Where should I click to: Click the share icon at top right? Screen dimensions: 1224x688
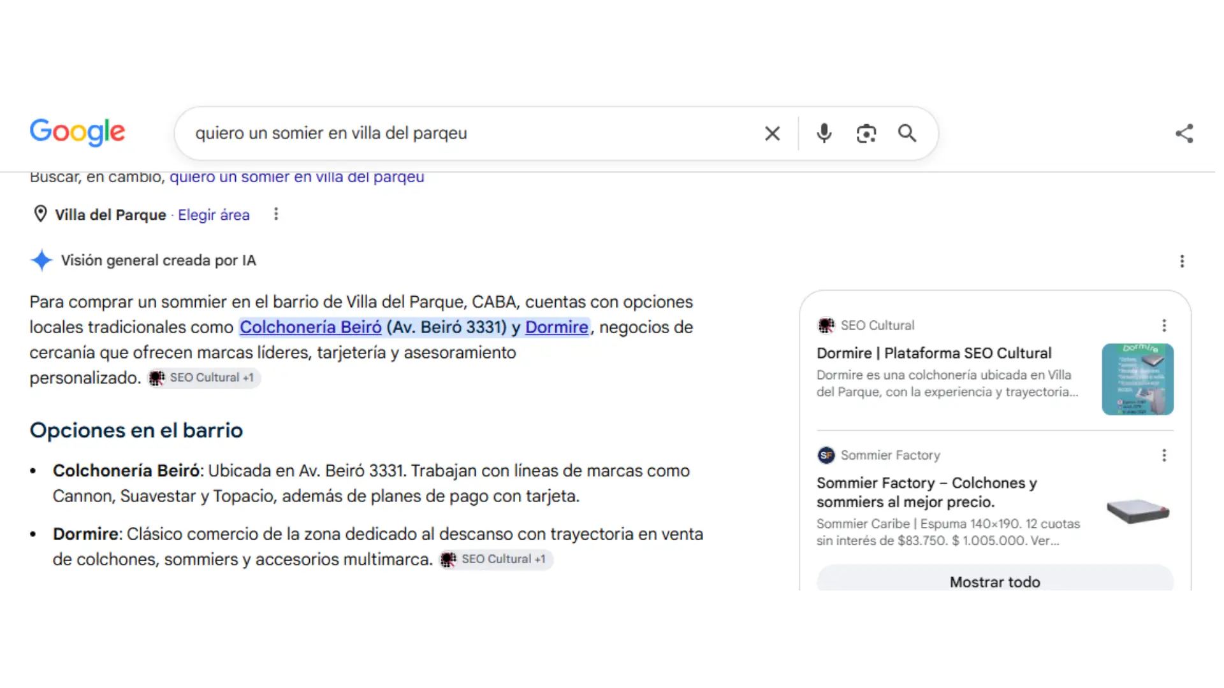(x=1184, y=133)
